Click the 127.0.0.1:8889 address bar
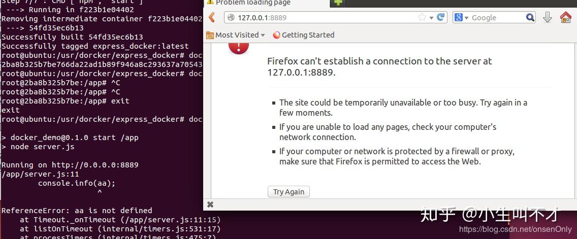 tap(325, 18)
